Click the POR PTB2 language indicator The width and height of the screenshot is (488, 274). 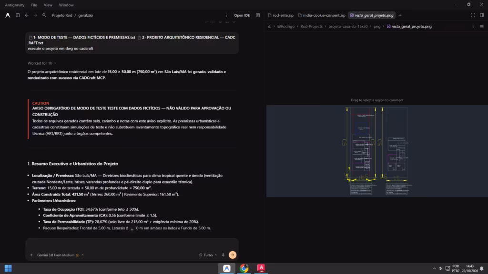pyautogui.click(x=456, y=268)
